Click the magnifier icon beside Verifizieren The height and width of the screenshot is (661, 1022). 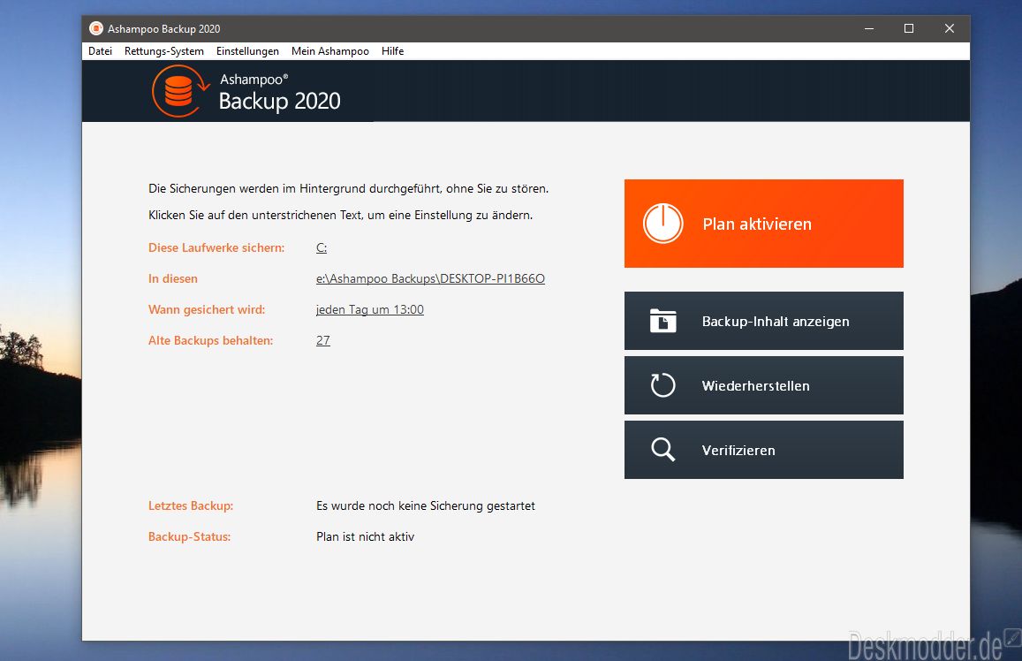click(x=662, y=450)
